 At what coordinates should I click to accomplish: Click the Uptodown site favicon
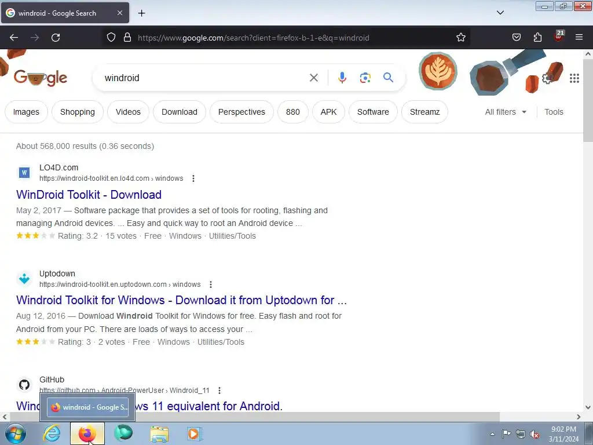tap(24, 279)
